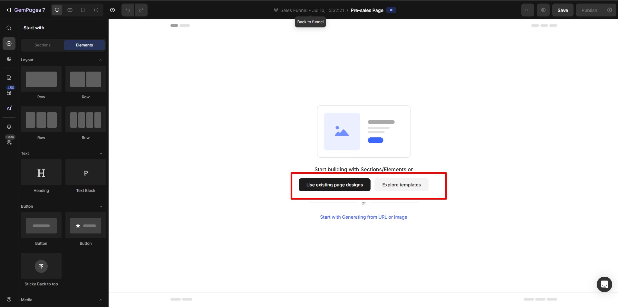Select the Heading element thumbnail

tap(41, 173)
